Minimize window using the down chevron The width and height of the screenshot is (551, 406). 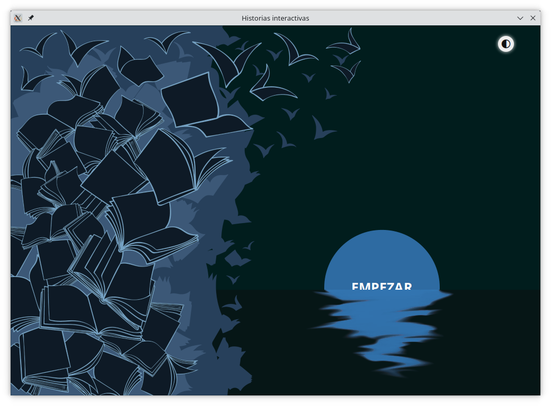click(x=520, y=18)
